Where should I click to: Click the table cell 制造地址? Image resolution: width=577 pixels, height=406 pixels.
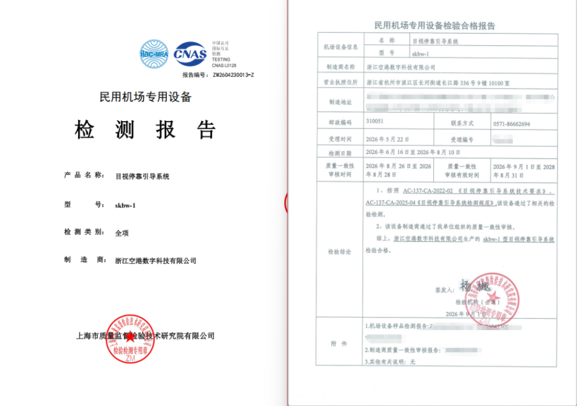341,102
